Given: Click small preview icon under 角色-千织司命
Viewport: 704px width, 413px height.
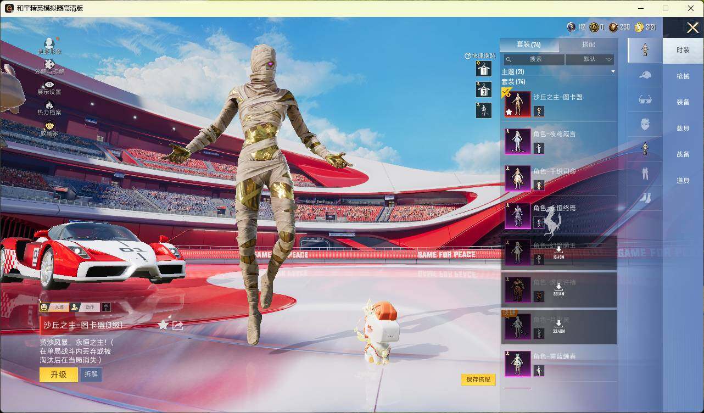Looking at the screenshot, I should [539, 185].
